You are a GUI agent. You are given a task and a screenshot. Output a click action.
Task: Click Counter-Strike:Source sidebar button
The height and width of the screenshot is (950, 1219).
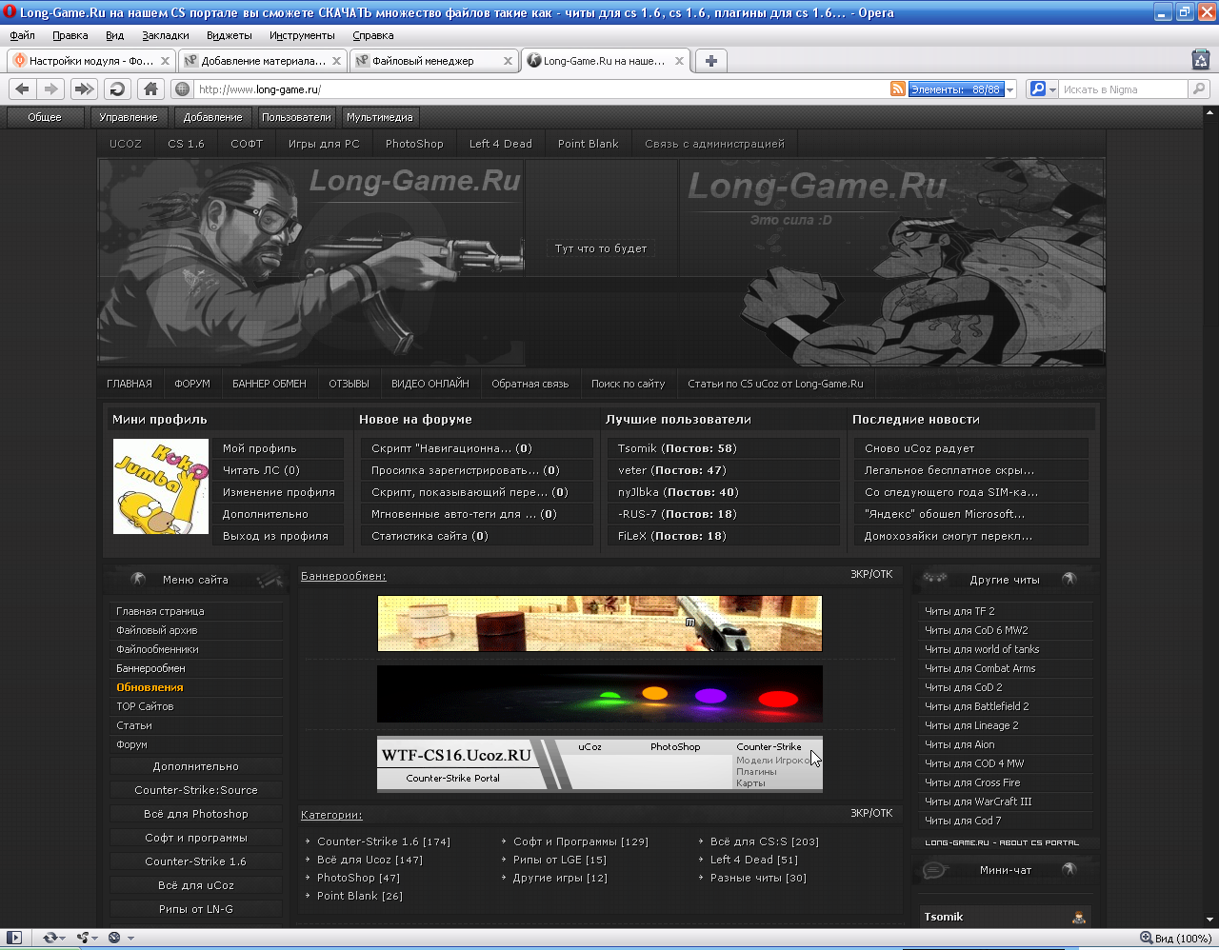tap(196, 790)
